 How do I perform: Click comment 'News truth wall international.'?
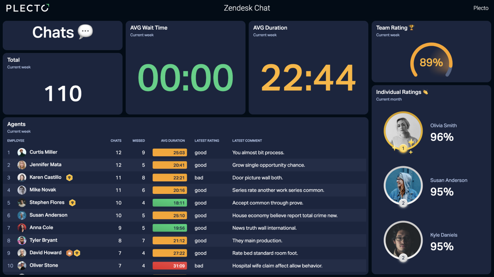pyautogui.click(x=264, y=228)
